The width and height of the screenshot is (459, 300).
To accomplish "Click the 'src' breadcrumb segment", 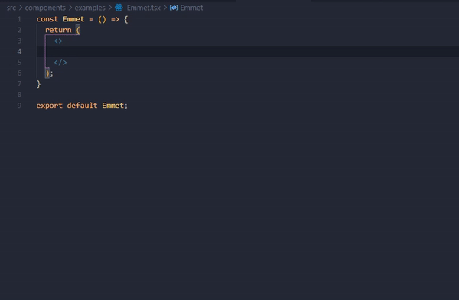I will click(x=11, y=8).
